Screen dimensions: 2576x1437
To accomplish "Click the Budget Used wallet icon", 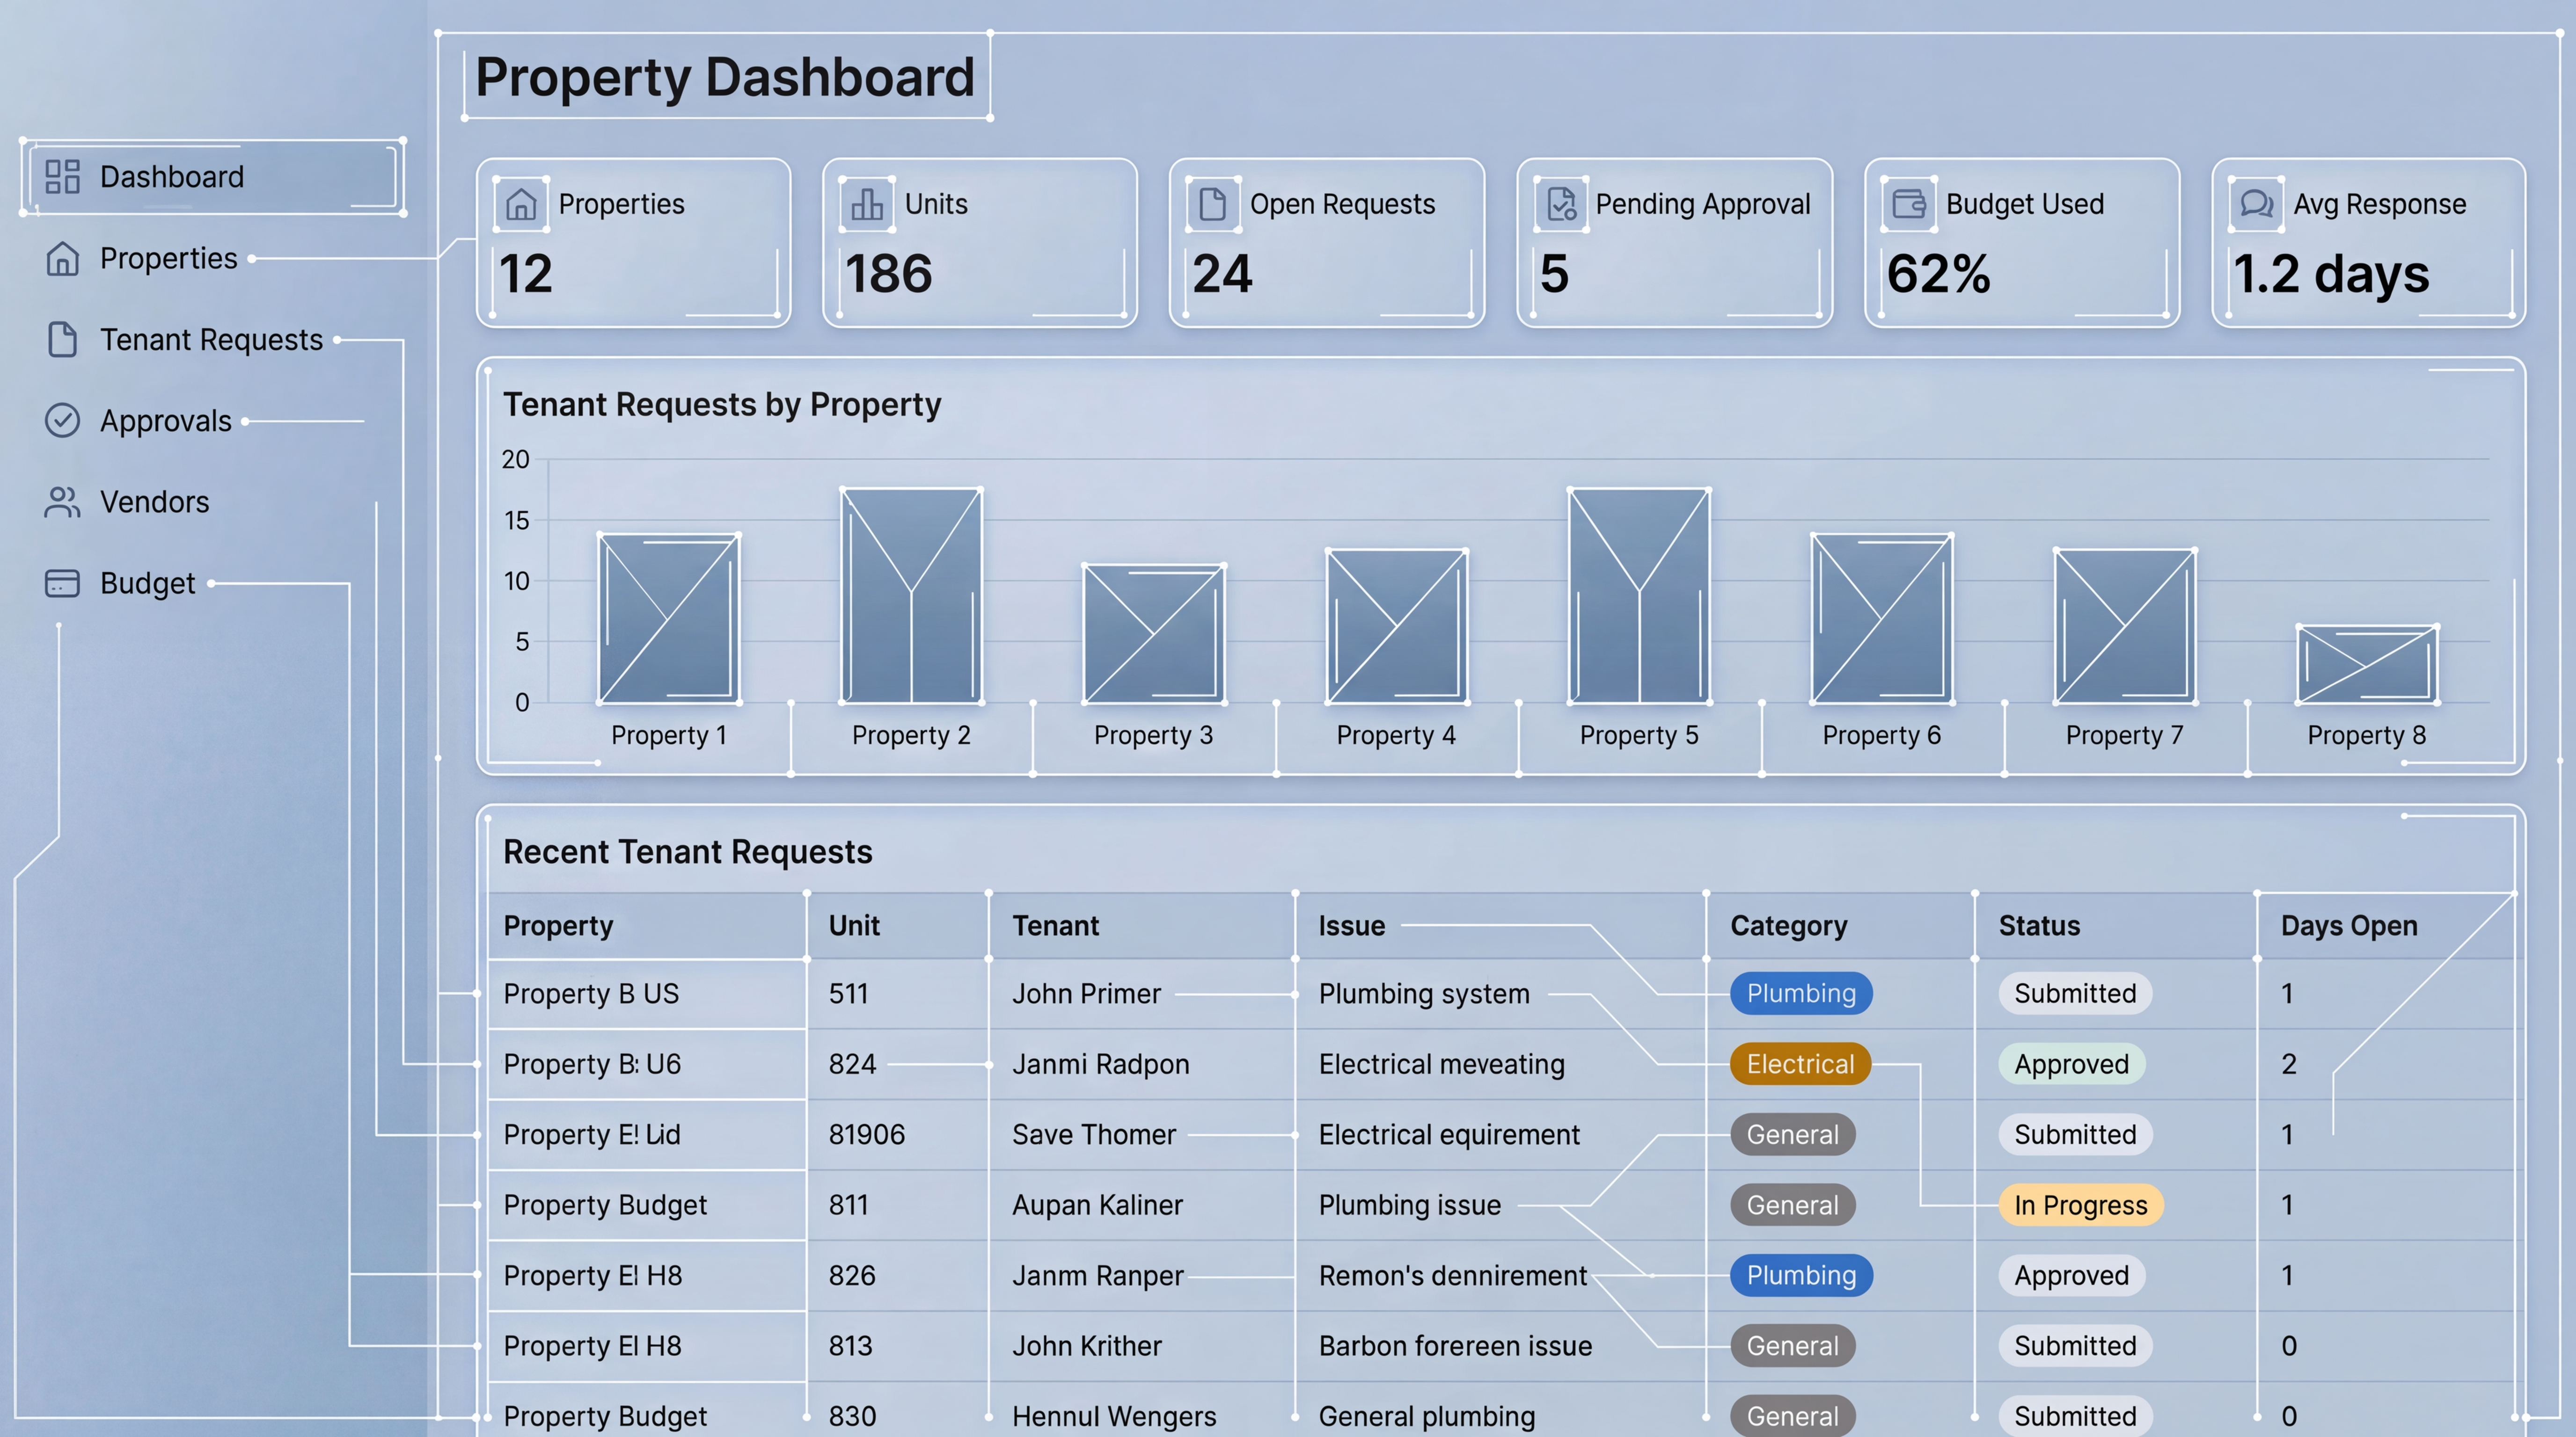I will tap(1908, 204).
